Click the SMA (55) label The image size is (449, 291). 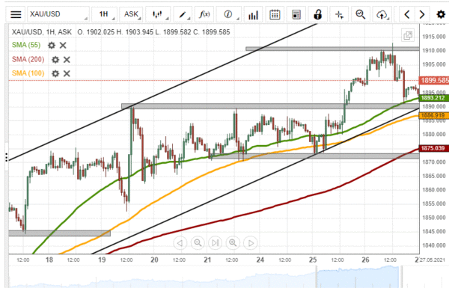pyautogui.click(x=26, y=45)
